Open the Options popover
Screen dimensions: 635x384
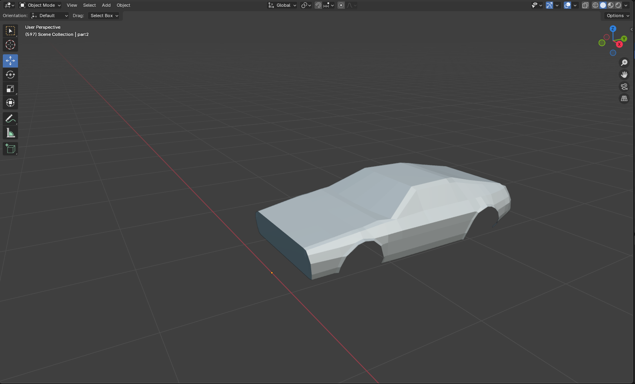click(x=618, y=16)
